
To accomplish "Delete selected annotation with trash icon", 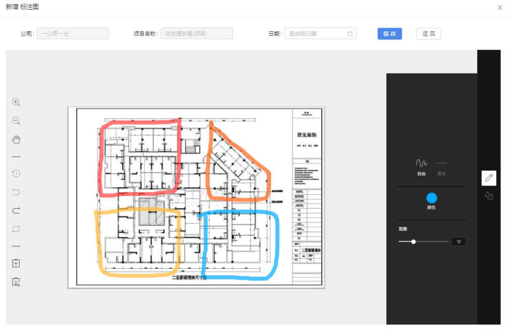I will pyautogui.click(x=17, y=263).
